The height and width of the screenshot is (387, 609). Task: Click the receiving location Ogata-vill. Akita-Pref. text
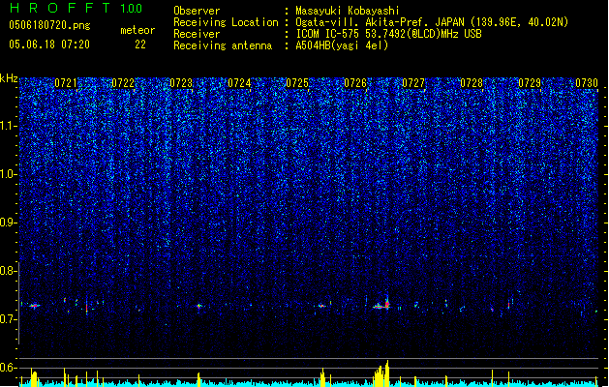click(432, 22)
